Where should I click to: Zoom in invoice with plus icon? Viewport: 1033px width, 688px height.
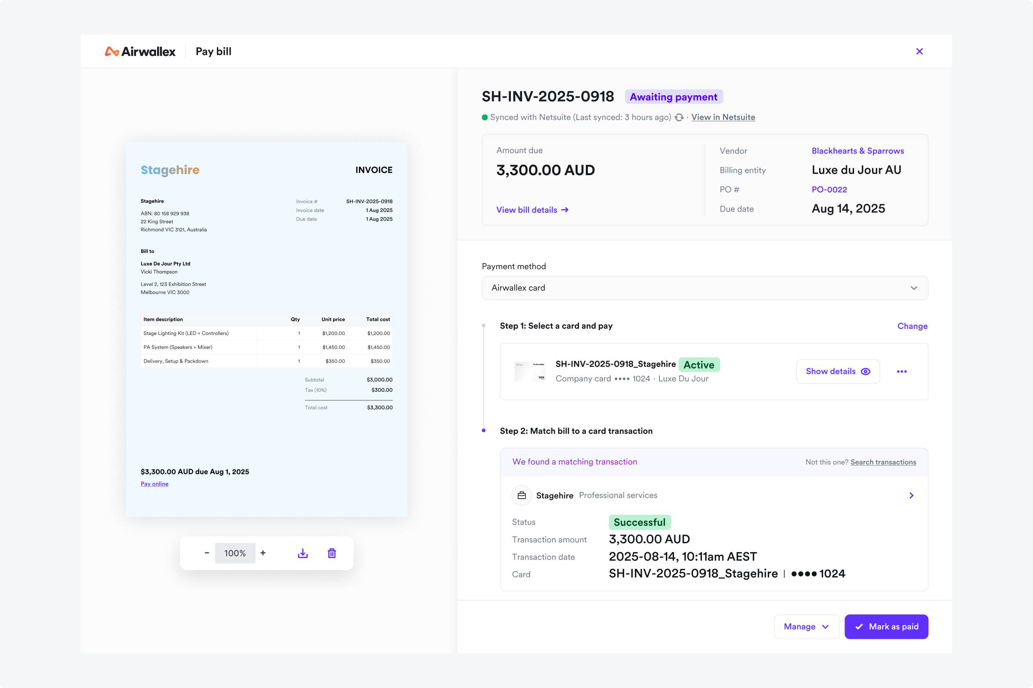(263, 553)
